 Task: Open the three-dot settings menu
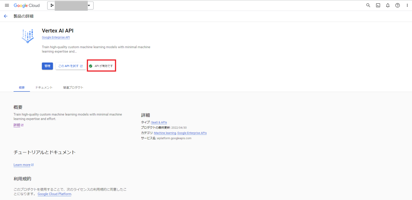pyautogui.click(x=407, y=6)
